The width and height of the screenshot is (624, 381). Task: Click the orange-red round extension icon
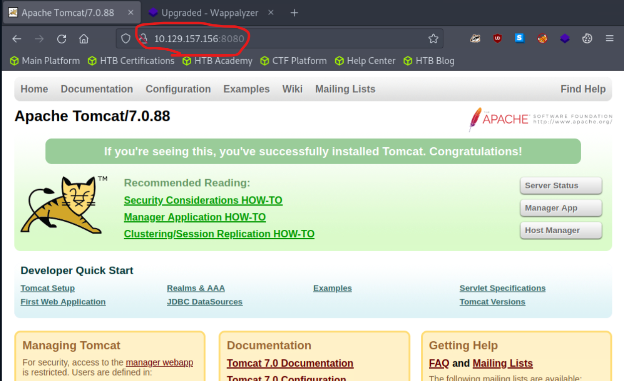(542, 38)
